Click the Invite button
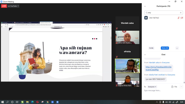The image size is (185, 104). [151, 48]
